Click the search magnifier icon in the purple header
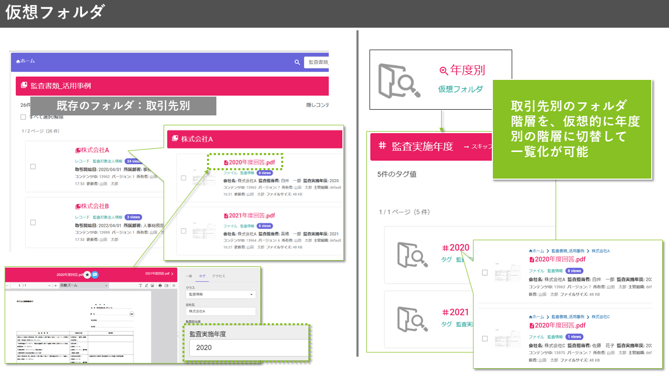Screen dimensions: 669x376 pos(297,62)
